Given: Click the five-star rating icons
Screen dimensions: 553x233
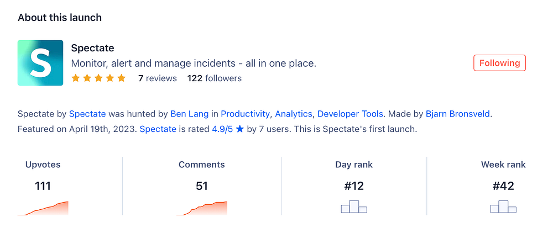Looking at the screenshot, I should point(98,78).
